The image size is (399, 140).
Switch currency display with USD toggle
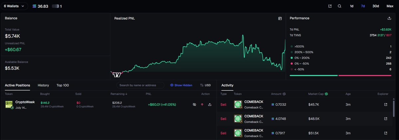point(205,85)
